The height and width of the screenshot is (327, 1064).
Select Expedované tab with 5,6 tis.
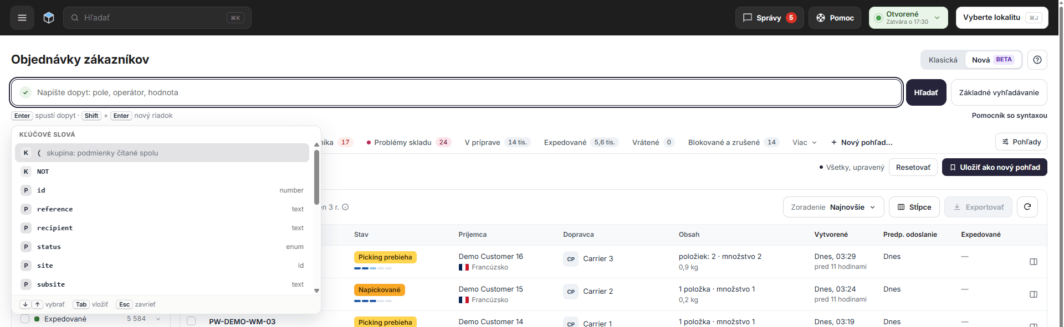click(581, 142)
